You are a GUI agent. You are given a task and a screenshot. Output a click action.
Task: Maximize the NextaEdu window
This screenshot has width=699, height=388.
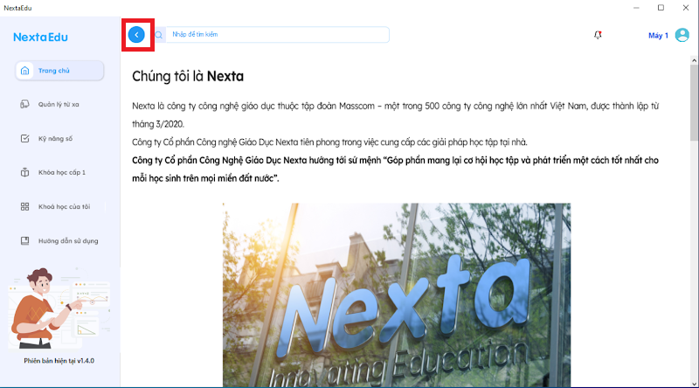(x=661, y=8)
